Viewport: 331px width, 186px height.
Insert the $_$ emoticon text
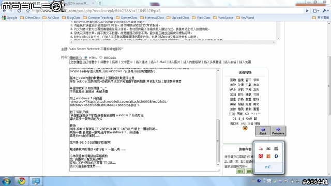tap(241, 118)
